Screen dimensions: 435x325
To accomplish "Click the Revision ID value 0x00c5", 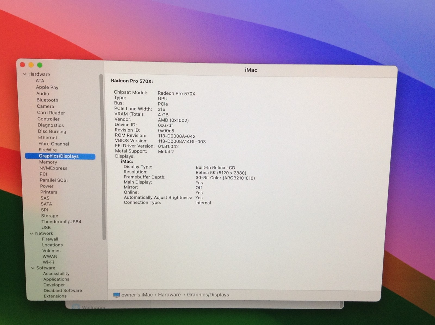I will tap(166, 131).
